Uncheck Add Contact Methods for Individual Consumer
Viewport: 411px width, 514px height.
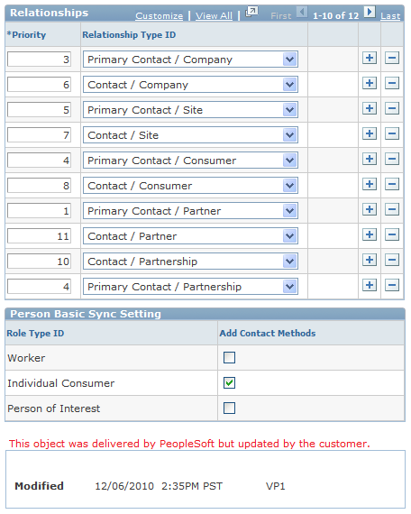click(229, 383)
